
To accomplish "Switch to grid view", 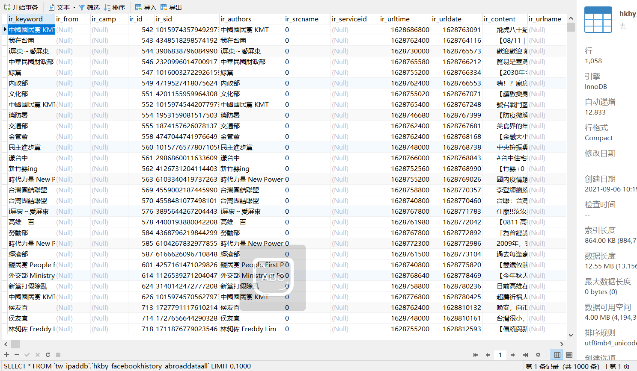I will pyautogui.click(x=557, y=355).
